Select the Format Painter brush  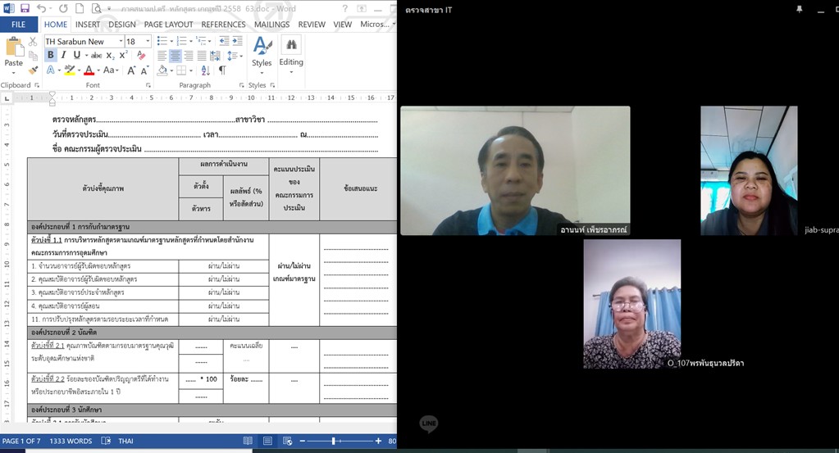(33, 70)
